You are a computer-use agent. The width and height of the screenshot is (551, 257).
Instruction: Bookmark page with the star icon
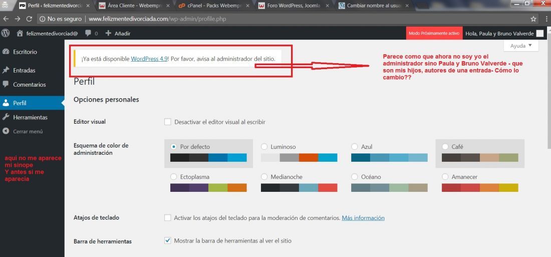click(533, 19)
